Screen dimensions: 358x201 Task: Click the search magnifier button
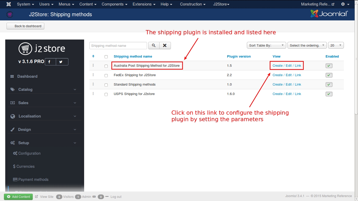tap(154, 46)
